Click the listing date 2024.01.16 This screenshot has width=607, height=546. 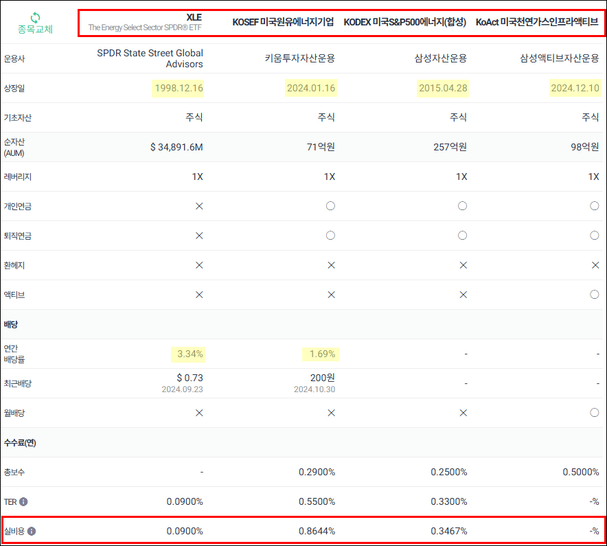coord(311,88)
